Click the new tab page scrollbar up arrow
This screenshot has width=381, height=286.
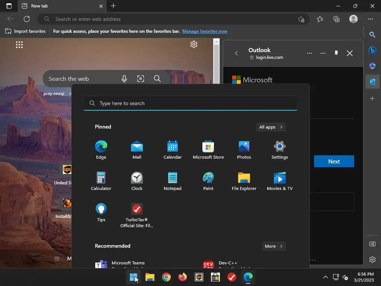pyautogui.click(x=216, y=42)
